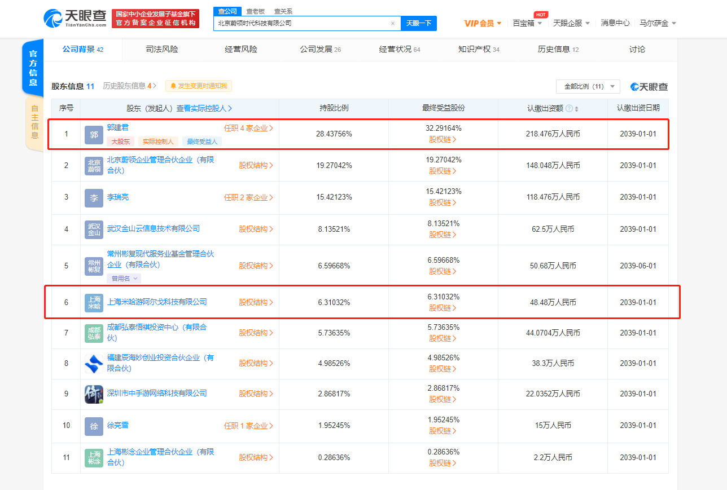
Task: Open 股权结构 for 上海米哈游阿尔戈科技
Action: click(256, 302)
